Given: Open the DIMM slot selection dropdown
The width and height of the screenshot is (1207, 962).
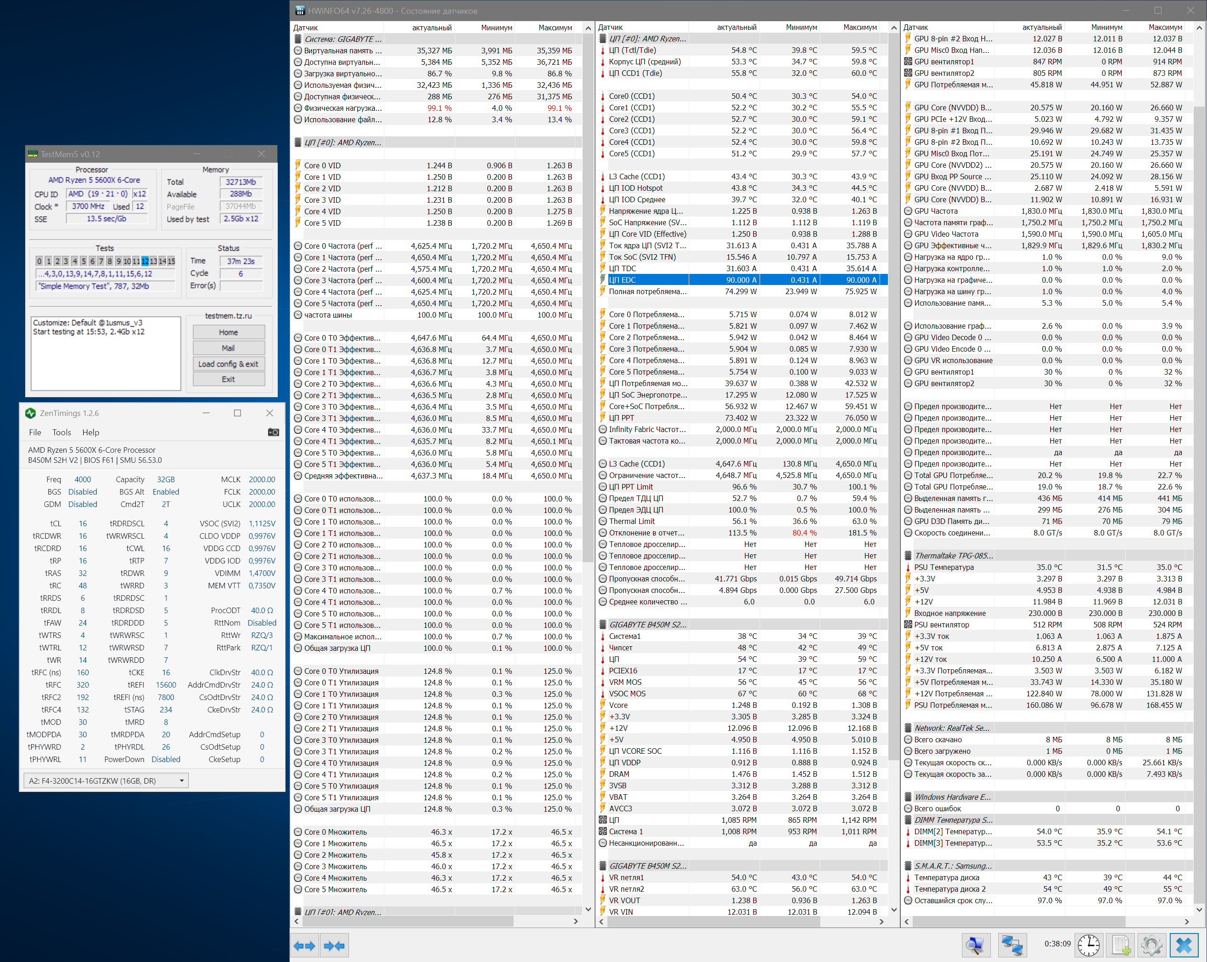Looking at the screenshot, I should [x=181, y=781].
